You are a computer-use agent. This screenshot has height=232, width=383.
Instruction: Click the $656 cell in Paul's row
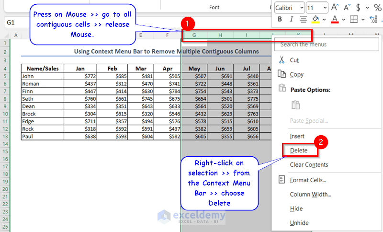click(x=246, y=137)
